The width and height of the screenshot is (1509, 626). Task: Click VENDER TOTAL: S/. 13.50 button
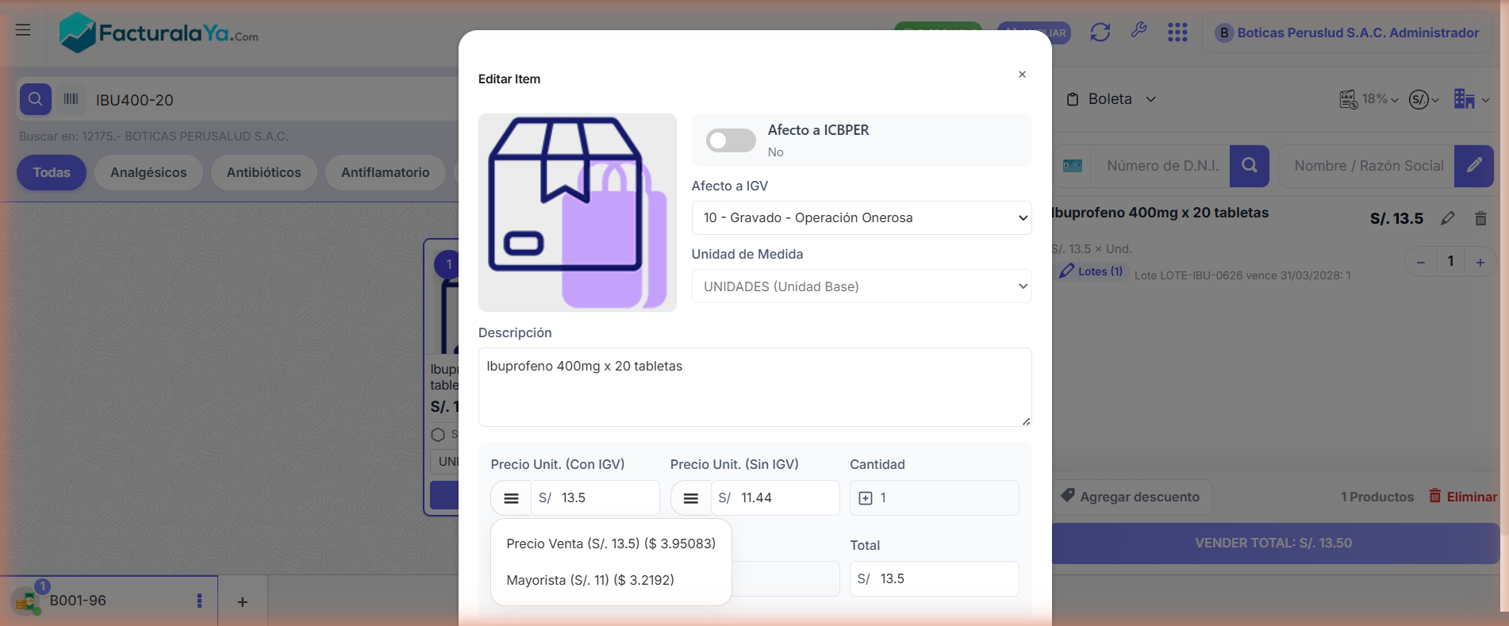pos(1274,543)
